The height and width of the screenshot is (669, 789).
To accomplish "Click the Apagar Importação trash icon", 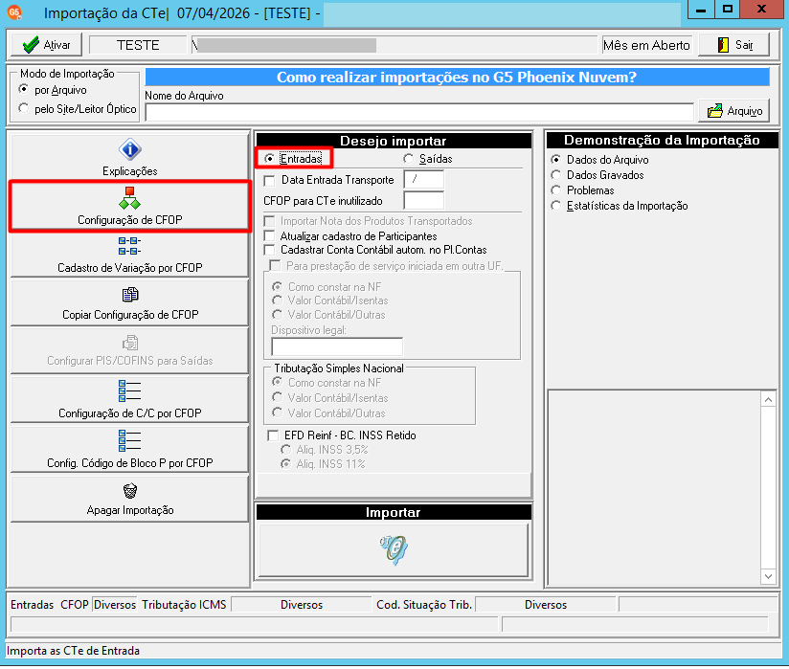I will pyautogui.click(x=130, y=490).
